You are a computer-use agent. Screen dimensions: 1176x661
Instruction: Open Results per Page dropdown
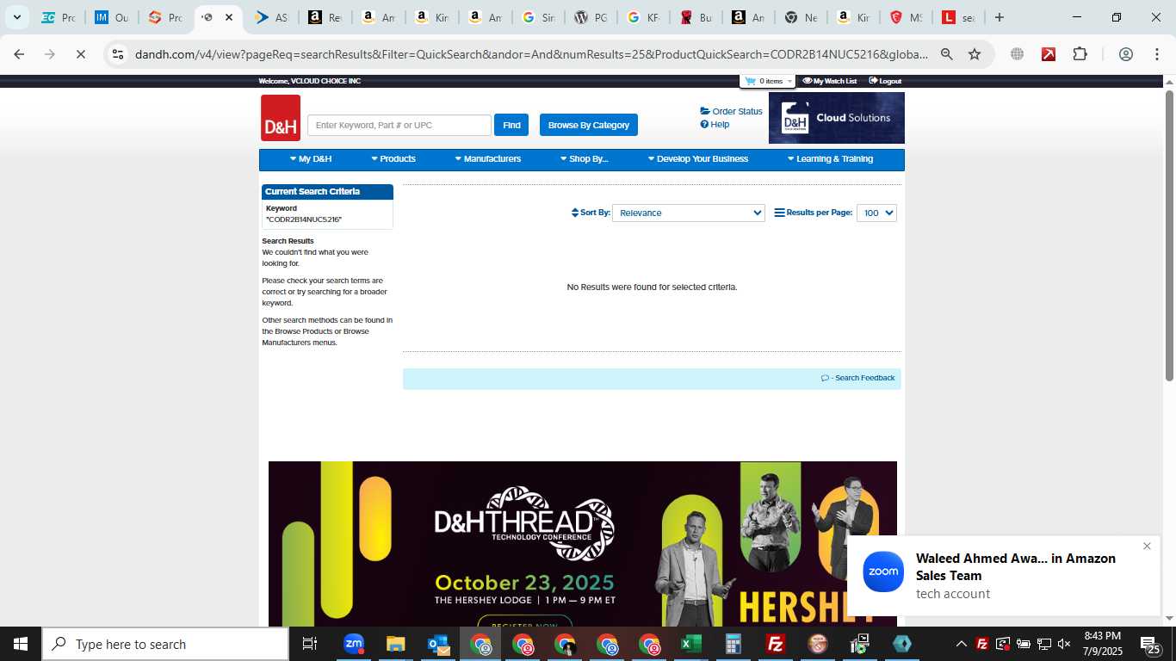click(876, 213)
